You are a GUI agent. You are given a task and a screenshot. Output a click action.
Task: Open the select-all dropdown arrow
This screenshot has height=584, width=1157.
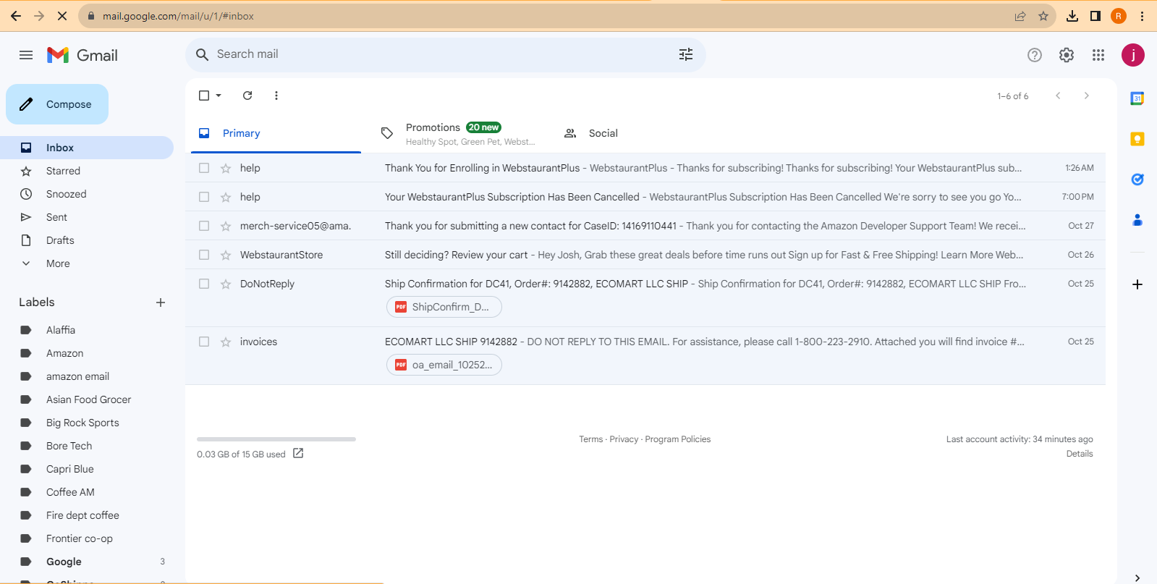point(219,96)
